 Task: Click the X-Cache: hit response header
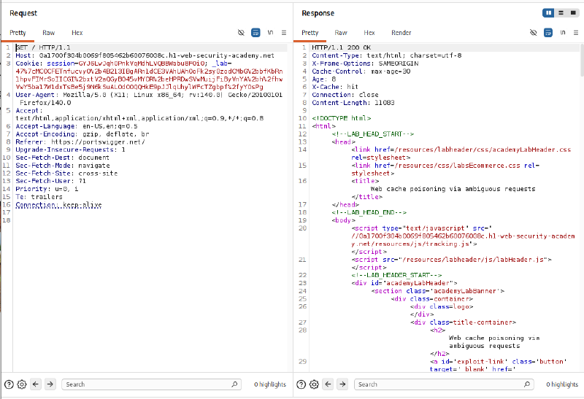(335, 87)
